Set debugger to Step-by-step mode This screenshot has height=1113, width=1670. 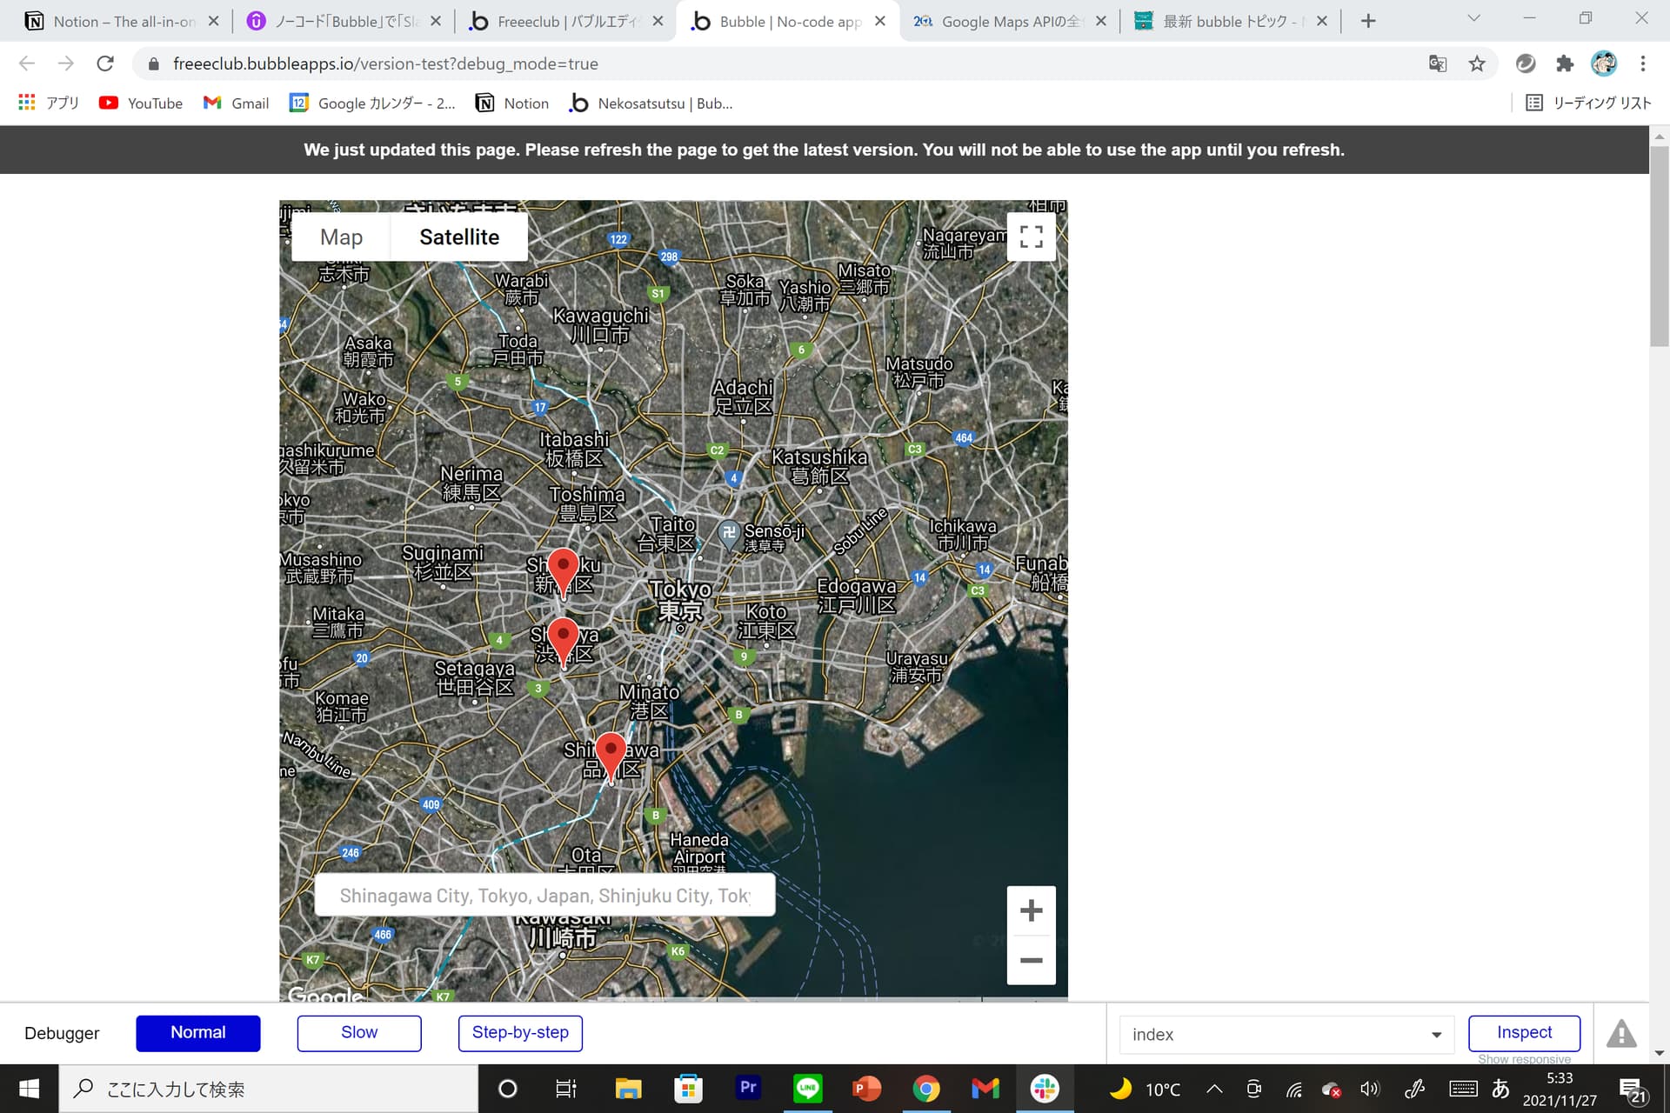pyautogui.click(x=520, y=1033)
